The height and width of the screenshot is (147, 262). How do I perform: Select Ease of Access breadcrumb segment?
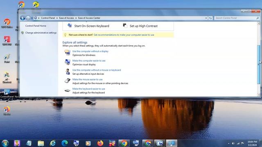click(66, 18)
